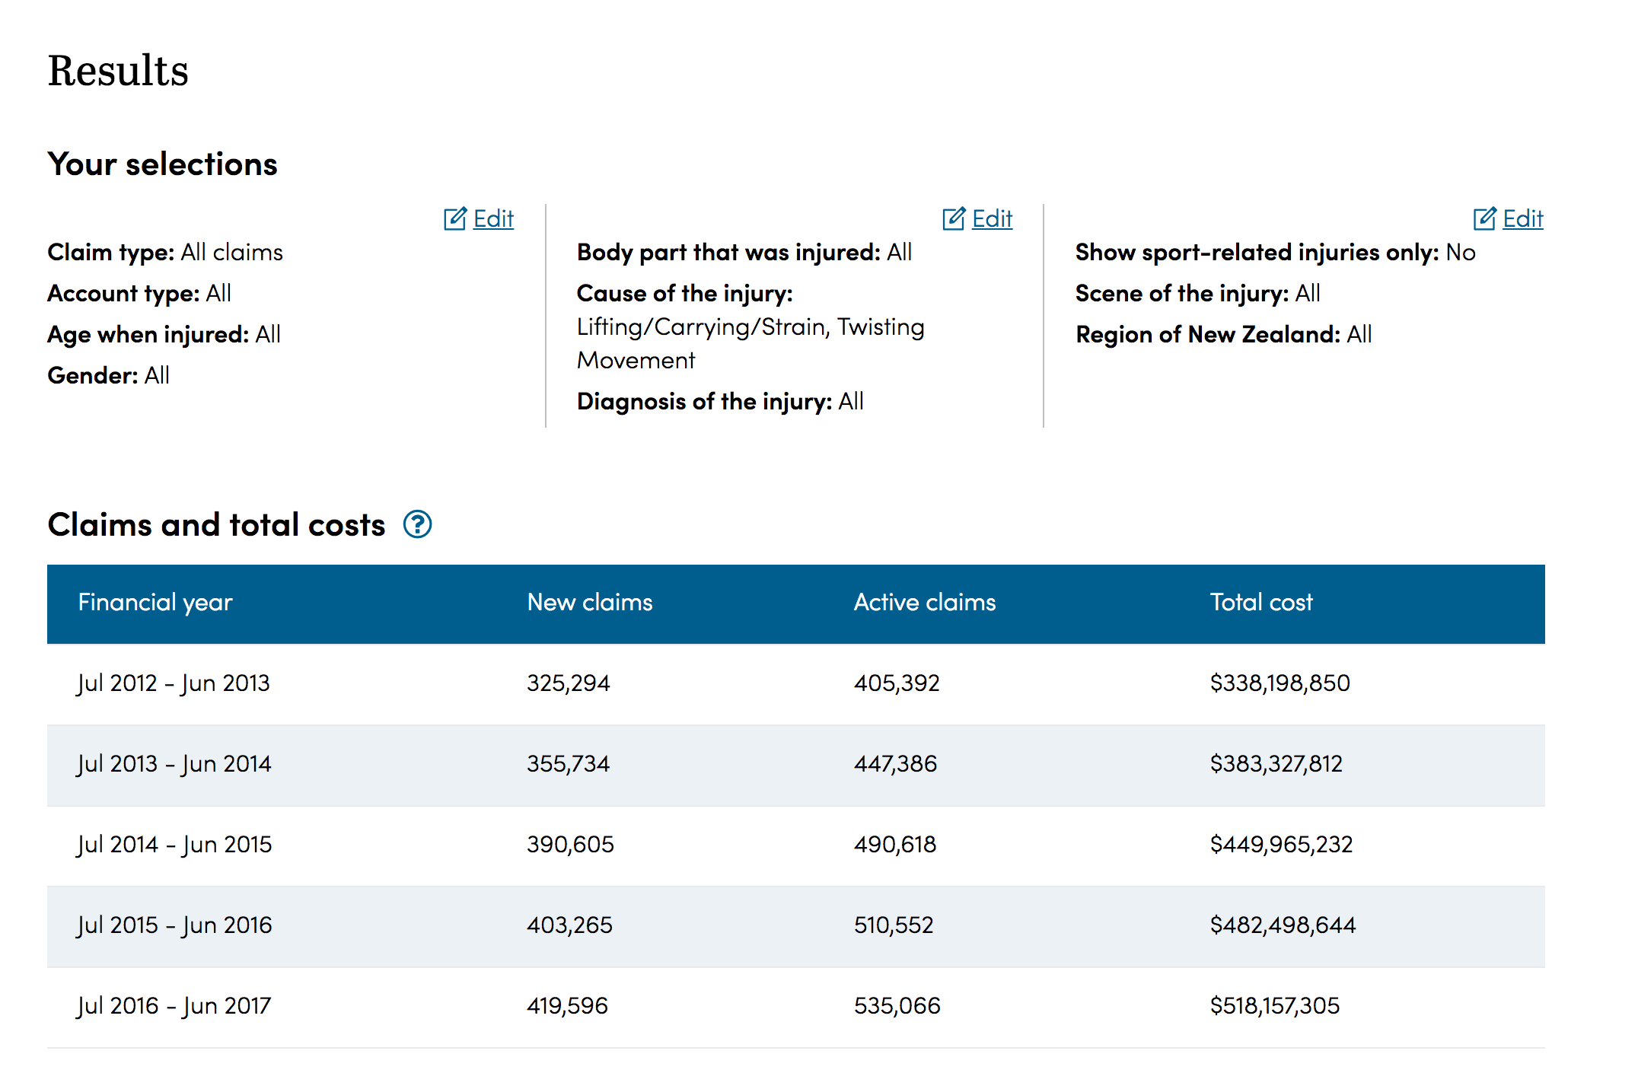1638x1073 pixels.
Task: Click the Body part that was injured: All line
Action: (x=744, y=253)
